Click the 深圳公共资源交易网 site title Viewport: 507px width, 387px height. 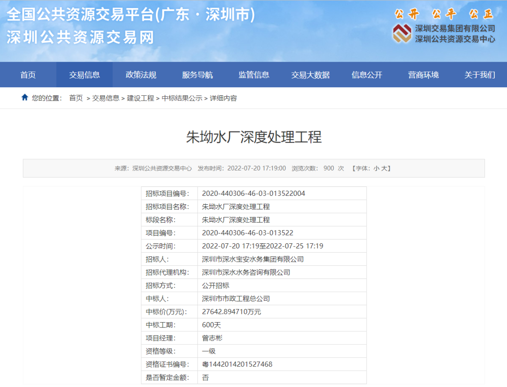point(80,37)
